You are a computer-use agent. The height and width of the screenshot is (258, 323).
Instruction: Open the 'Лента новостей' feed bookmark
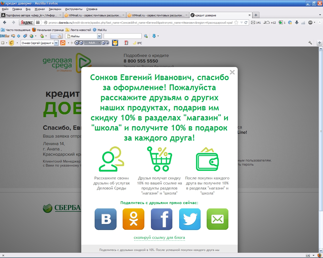[78, 30]
